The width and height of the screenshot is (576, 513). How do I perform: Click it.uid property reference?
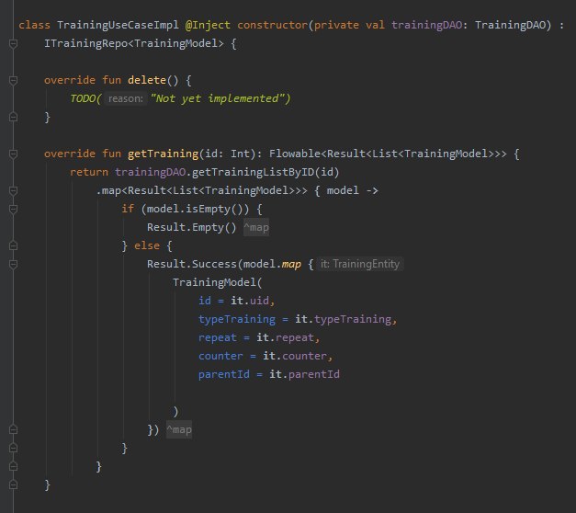click(250, 301)
